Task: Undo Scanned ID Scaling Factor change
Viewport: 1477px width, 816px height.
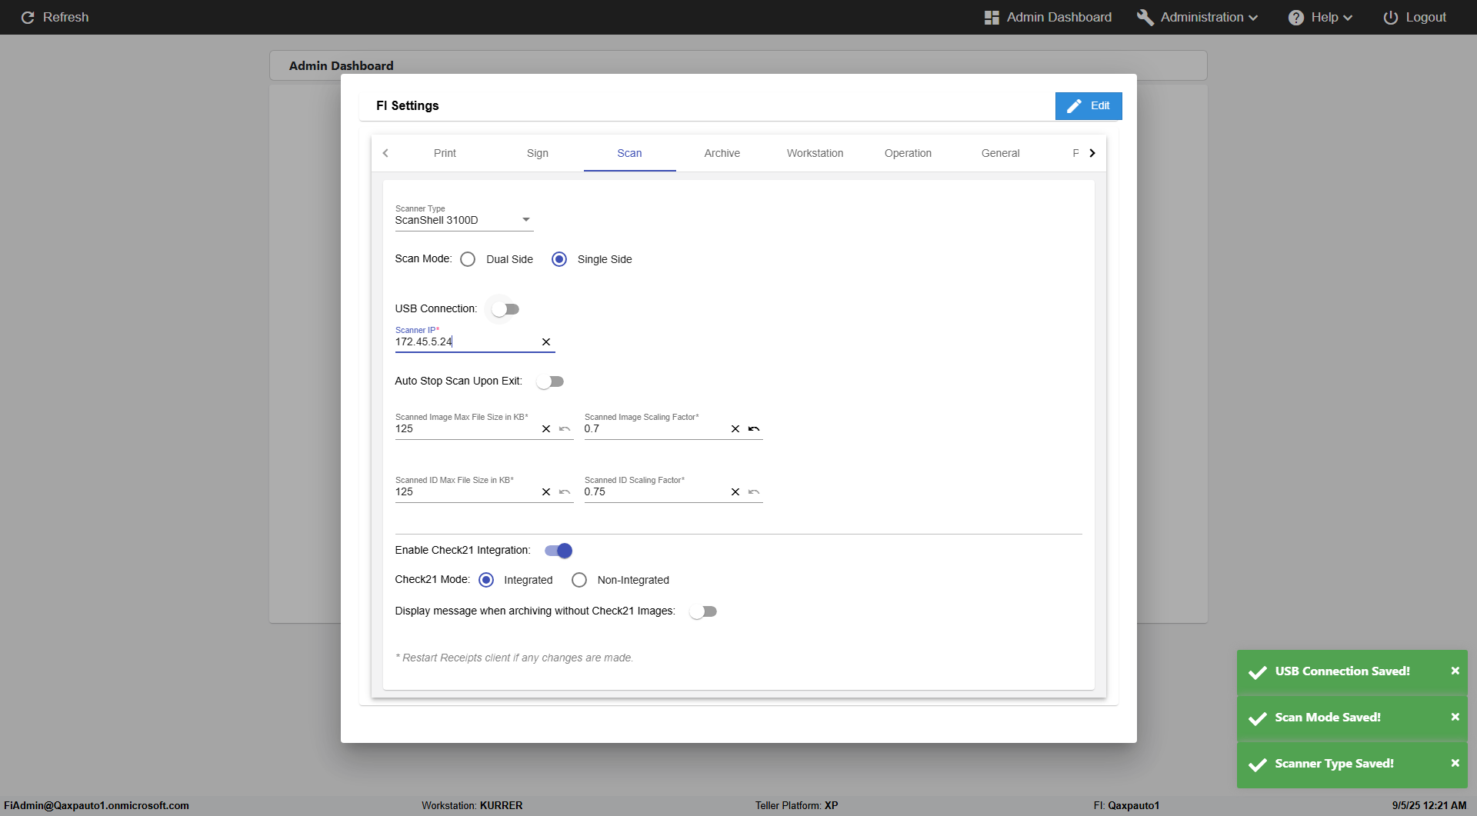Action: (x=754, y=491)
